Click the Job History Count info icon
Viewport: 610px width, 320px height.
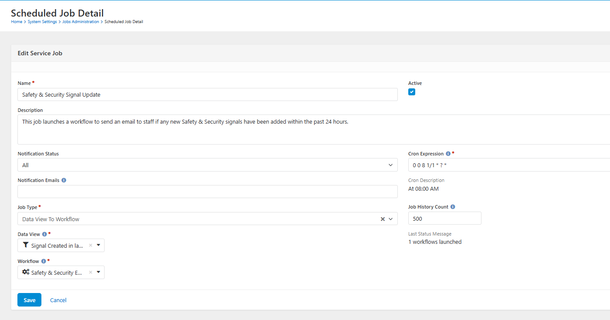[x=453, y=207]
